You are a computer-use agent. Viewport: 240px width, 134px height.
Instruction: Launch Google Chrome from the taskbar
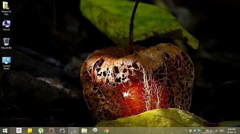[106, 130]
